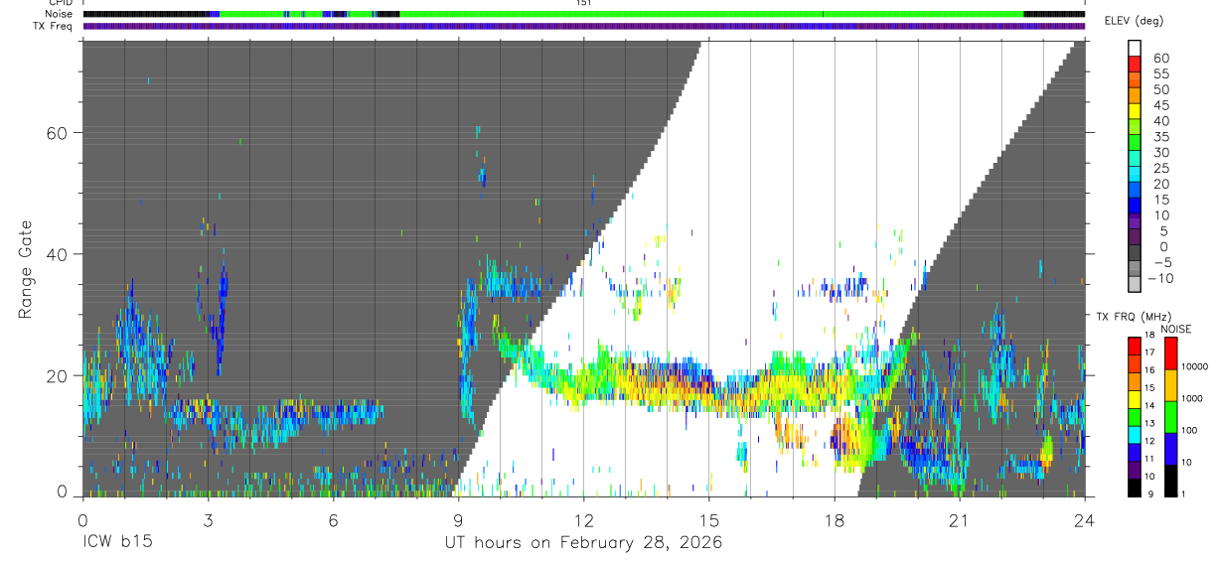Pick the green NOISE swatch between 100 and 1000
The height and width of the screenshot is (563, 1220).
pyautogui.click(x=1171, y=416)
